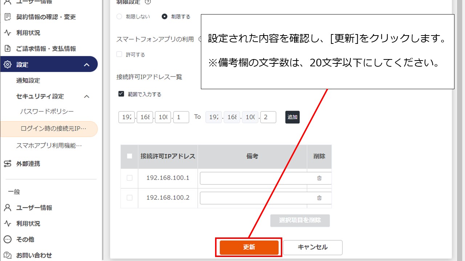Collapse the 設定 menu chevron
The width and height of the screenshot is (465, 261).
pos(87,65)
